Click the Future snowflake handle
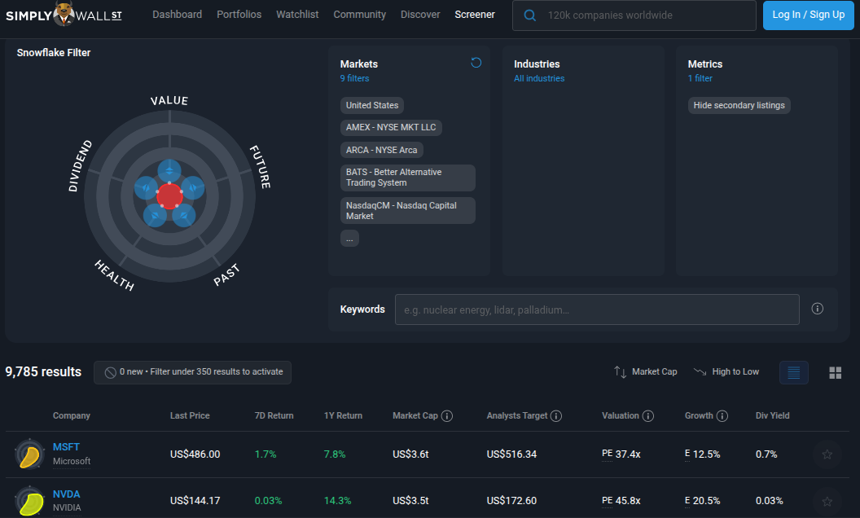Viewport: 860px width, 518px height. [193, 187]
